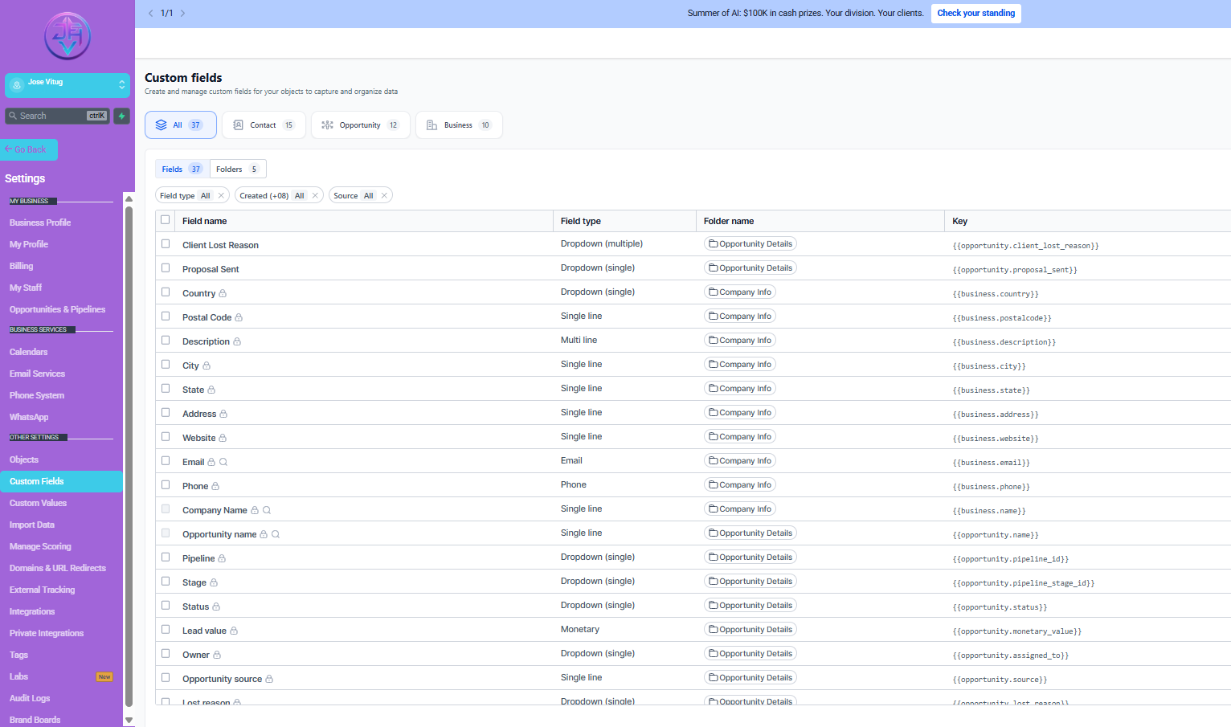Click the lock icon beside Owner field

coord(217,655)
